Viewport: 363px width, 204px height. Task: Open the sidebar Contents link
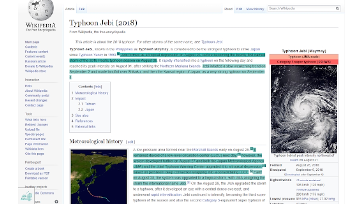click(x=31, y=47)
